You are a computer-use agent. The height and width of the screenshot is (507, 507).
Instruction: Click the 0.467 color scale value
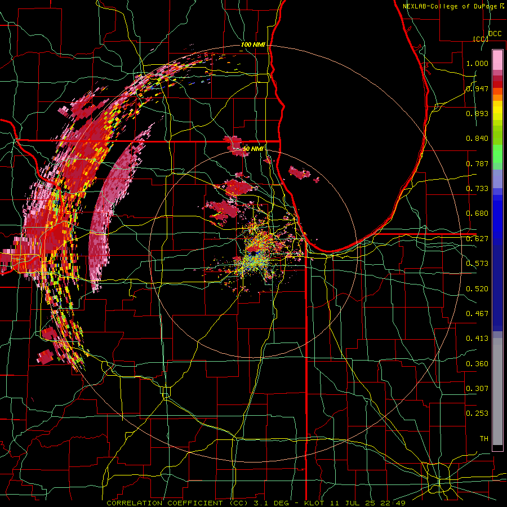[x=477, y=314]
